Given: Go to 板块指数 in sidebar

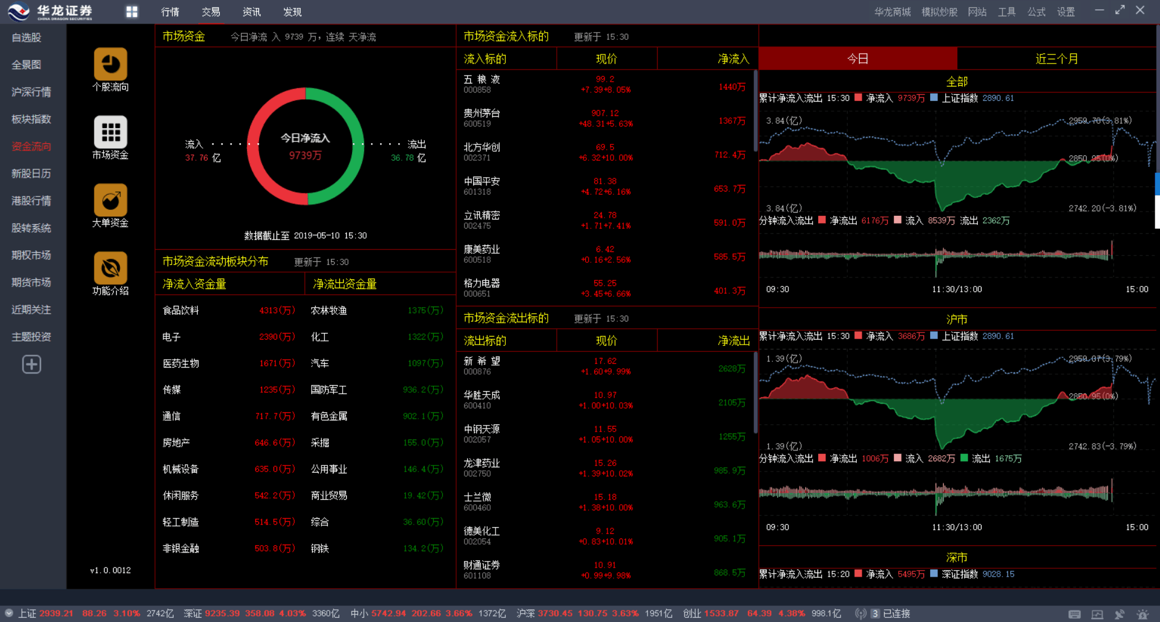Looking at the screenshot, I should [x=31, y=119].
